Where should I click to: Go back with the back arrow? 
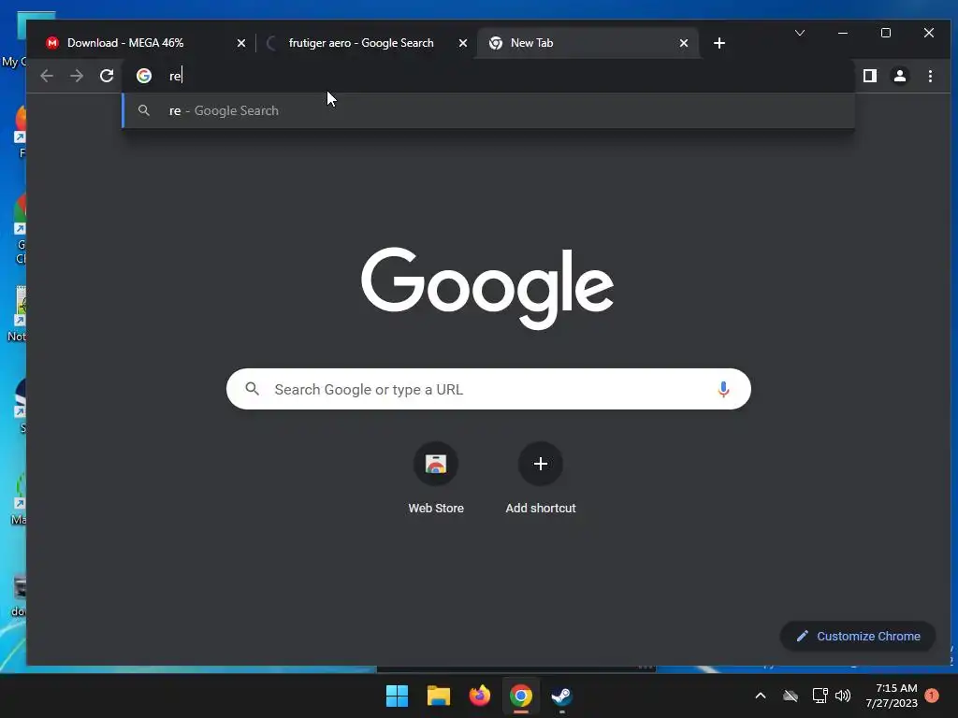(47, 76)
